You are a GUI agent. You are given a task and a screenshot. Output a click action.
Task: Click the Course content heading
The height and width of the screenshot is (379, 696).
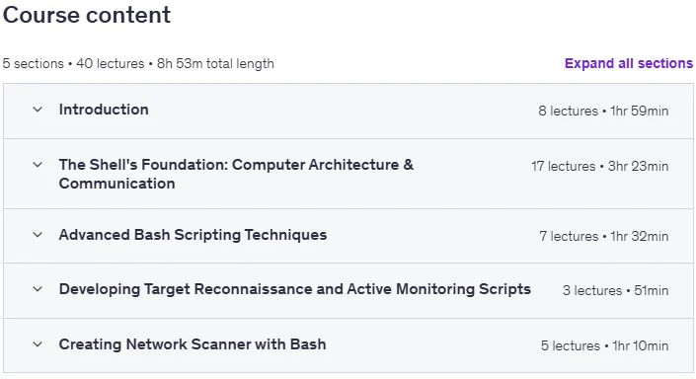point(87,15)
